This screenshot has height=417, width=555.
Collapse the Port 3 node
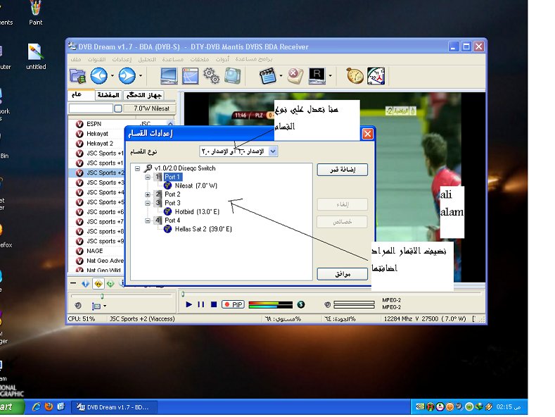(148, 203)
